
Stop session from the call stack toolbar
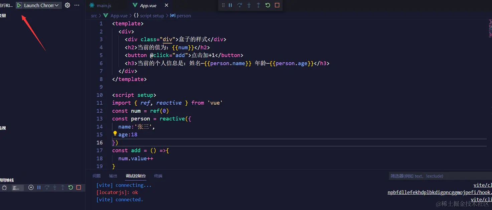coord(78,188)
